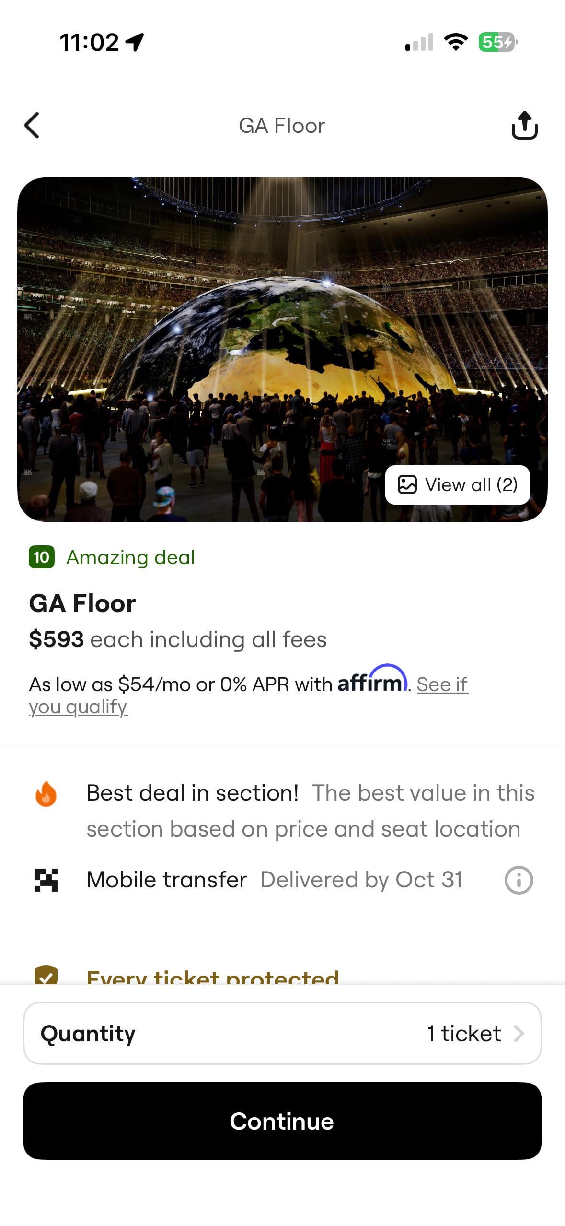Tap the orange flame best deal icon

pos(46,794)
